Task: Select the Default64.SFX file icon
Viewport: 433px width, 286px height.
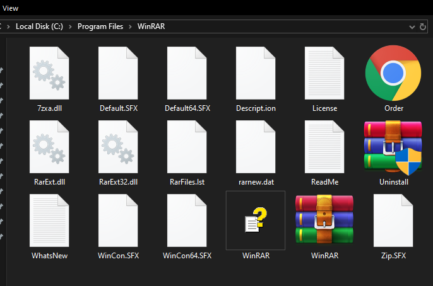Action: [187, 73]
